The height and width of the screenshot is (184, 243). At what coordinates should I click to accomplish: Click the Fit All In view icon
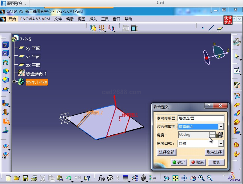175,178
